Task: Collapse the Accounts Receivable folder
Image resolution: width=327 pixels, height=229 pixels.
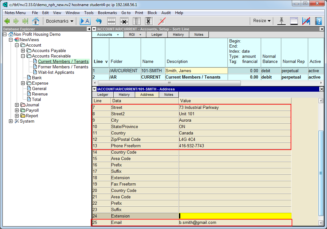Action: point(23,56)
